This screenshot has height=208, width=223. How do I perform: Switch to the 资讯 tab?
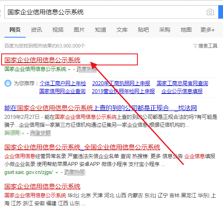coord(36,30)
